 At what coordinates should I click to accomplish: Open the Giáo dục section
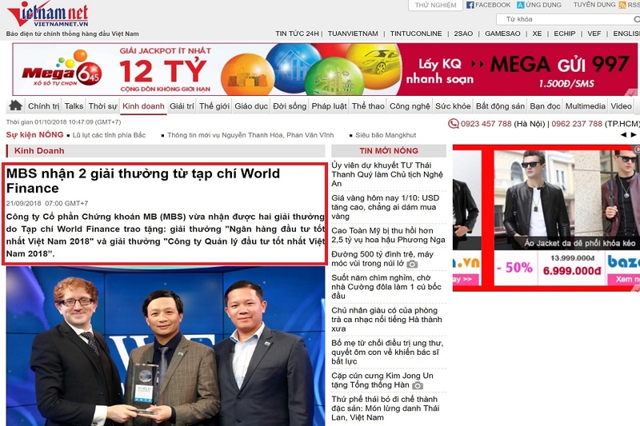251,106
